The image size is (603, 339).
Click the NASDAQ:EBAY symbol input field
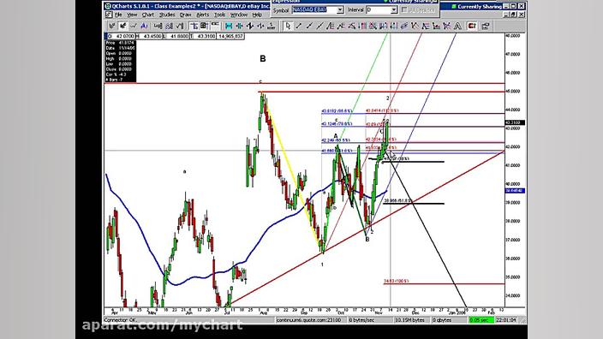click(314, 10)
